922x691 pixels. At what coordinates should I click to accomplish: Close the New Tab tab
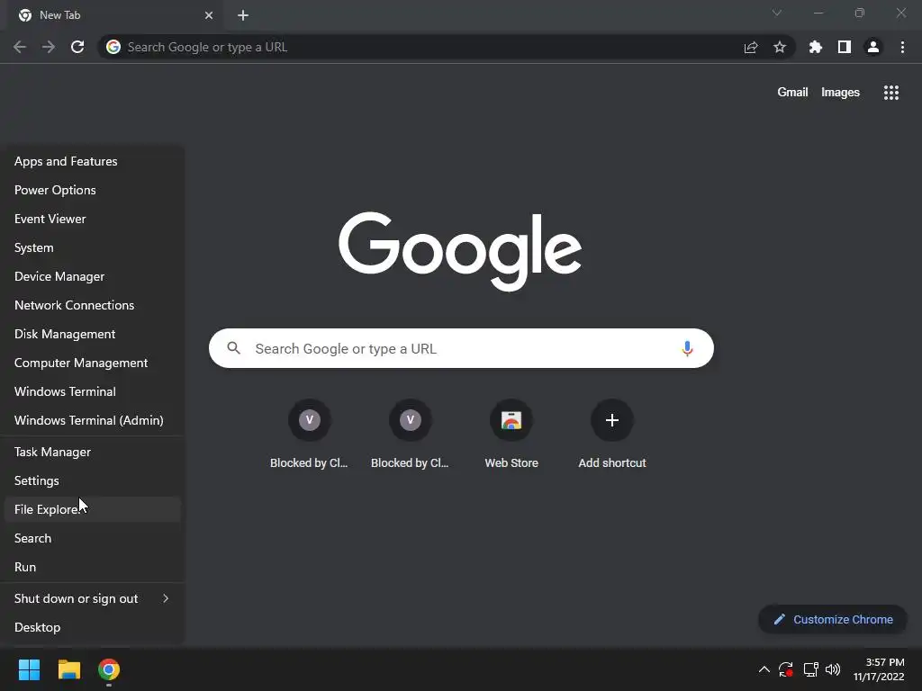click(209, 15)
